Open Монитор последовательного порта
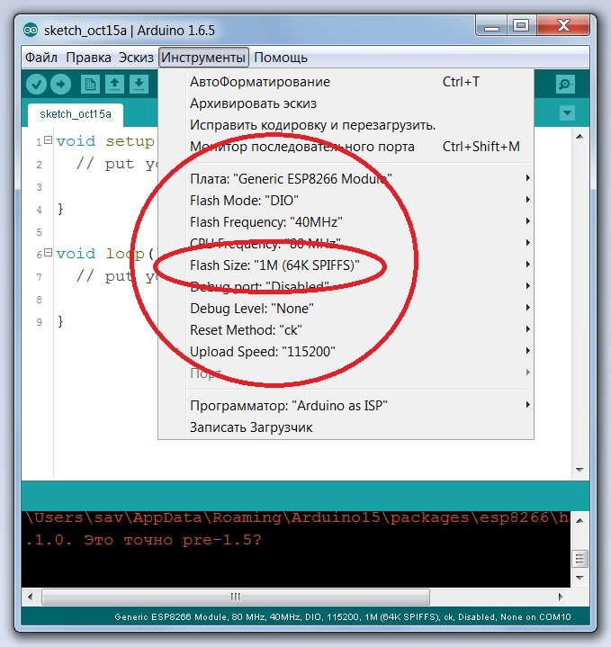The image size is (611, 647). [x=346, y=147]
